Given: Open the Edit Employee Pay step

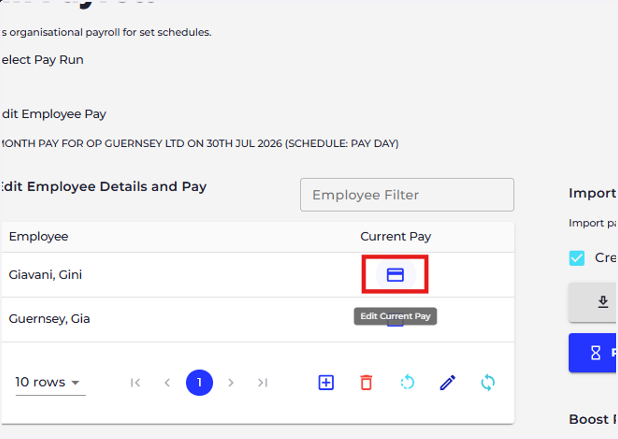Looking at the screenshot, I should click(53, 114).
